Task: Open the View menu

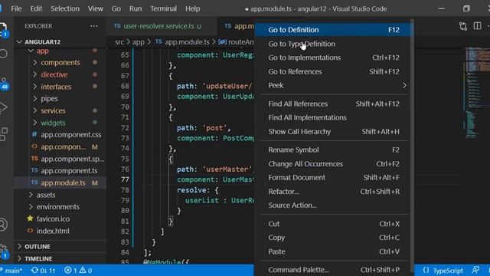Action: coord(95,8)
